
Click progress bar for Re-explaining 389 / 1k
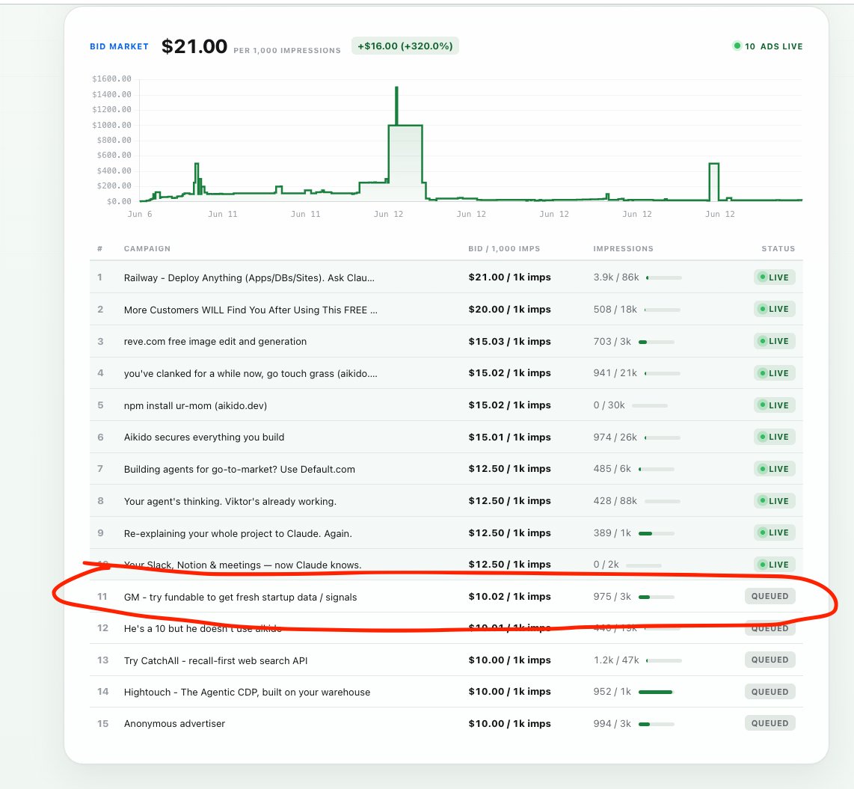pos(657,534)
